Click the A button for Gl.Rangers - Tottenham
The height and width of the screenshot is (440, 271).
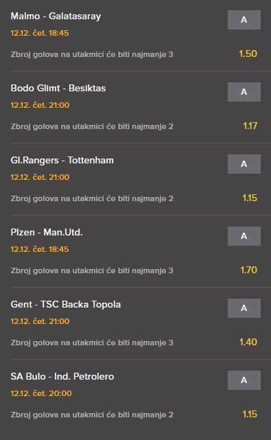244,164
